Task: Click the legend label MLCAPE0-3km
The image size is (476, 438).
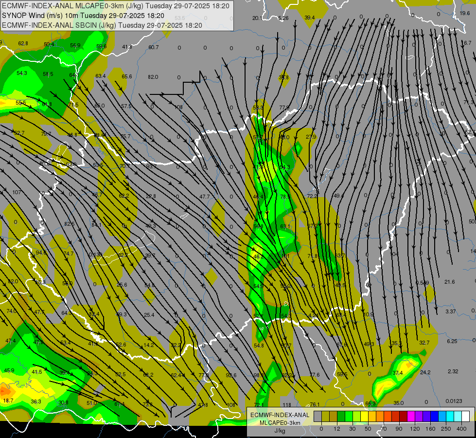Action: [280, 423]
